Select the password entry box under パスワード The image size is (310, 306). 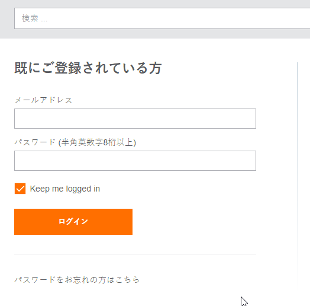[135, 161]
